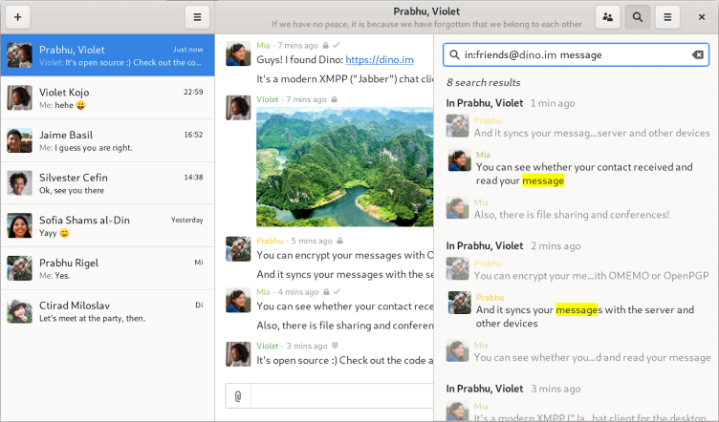Click the attach file paperclip icon

[238, 395]
